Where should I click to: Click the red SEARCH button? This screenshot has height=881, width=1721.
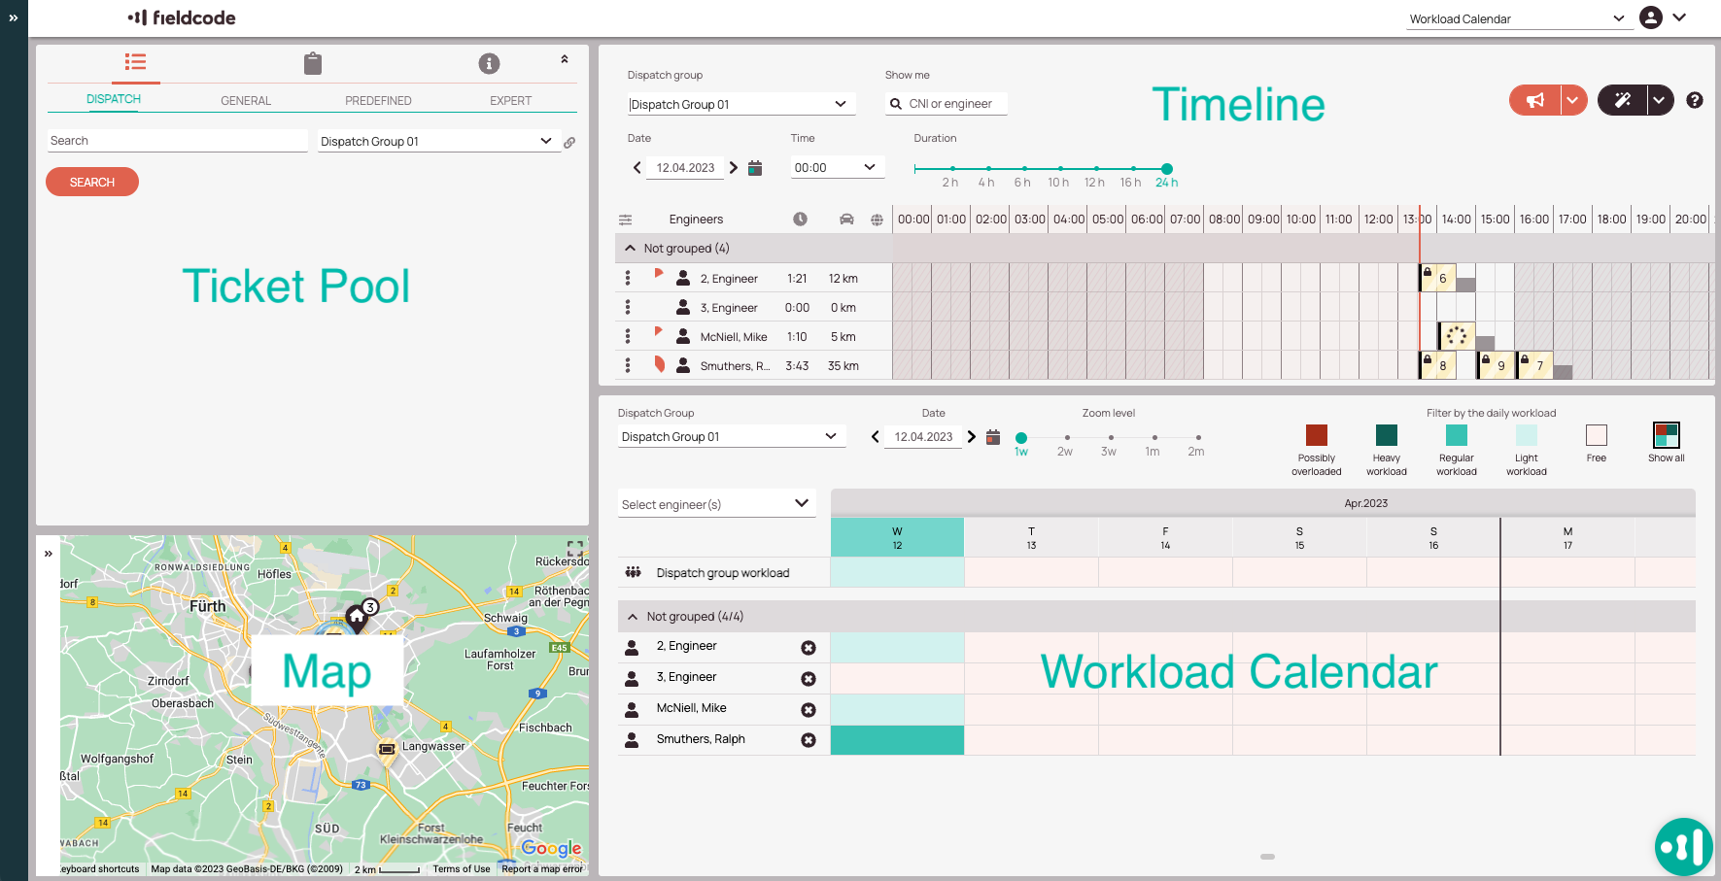click(92, 183)
